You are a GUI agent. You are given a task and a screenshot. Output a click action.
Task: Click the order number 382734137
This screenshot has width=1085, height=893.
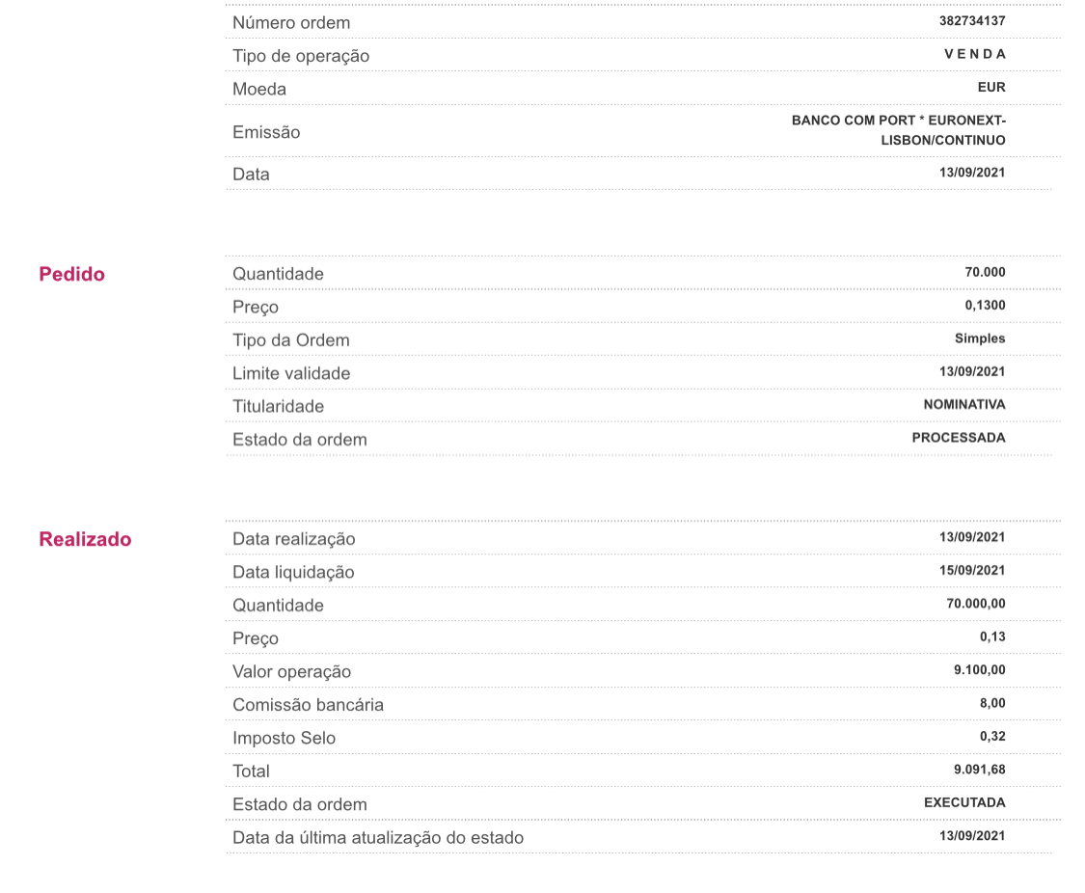(x=972, y=21)
